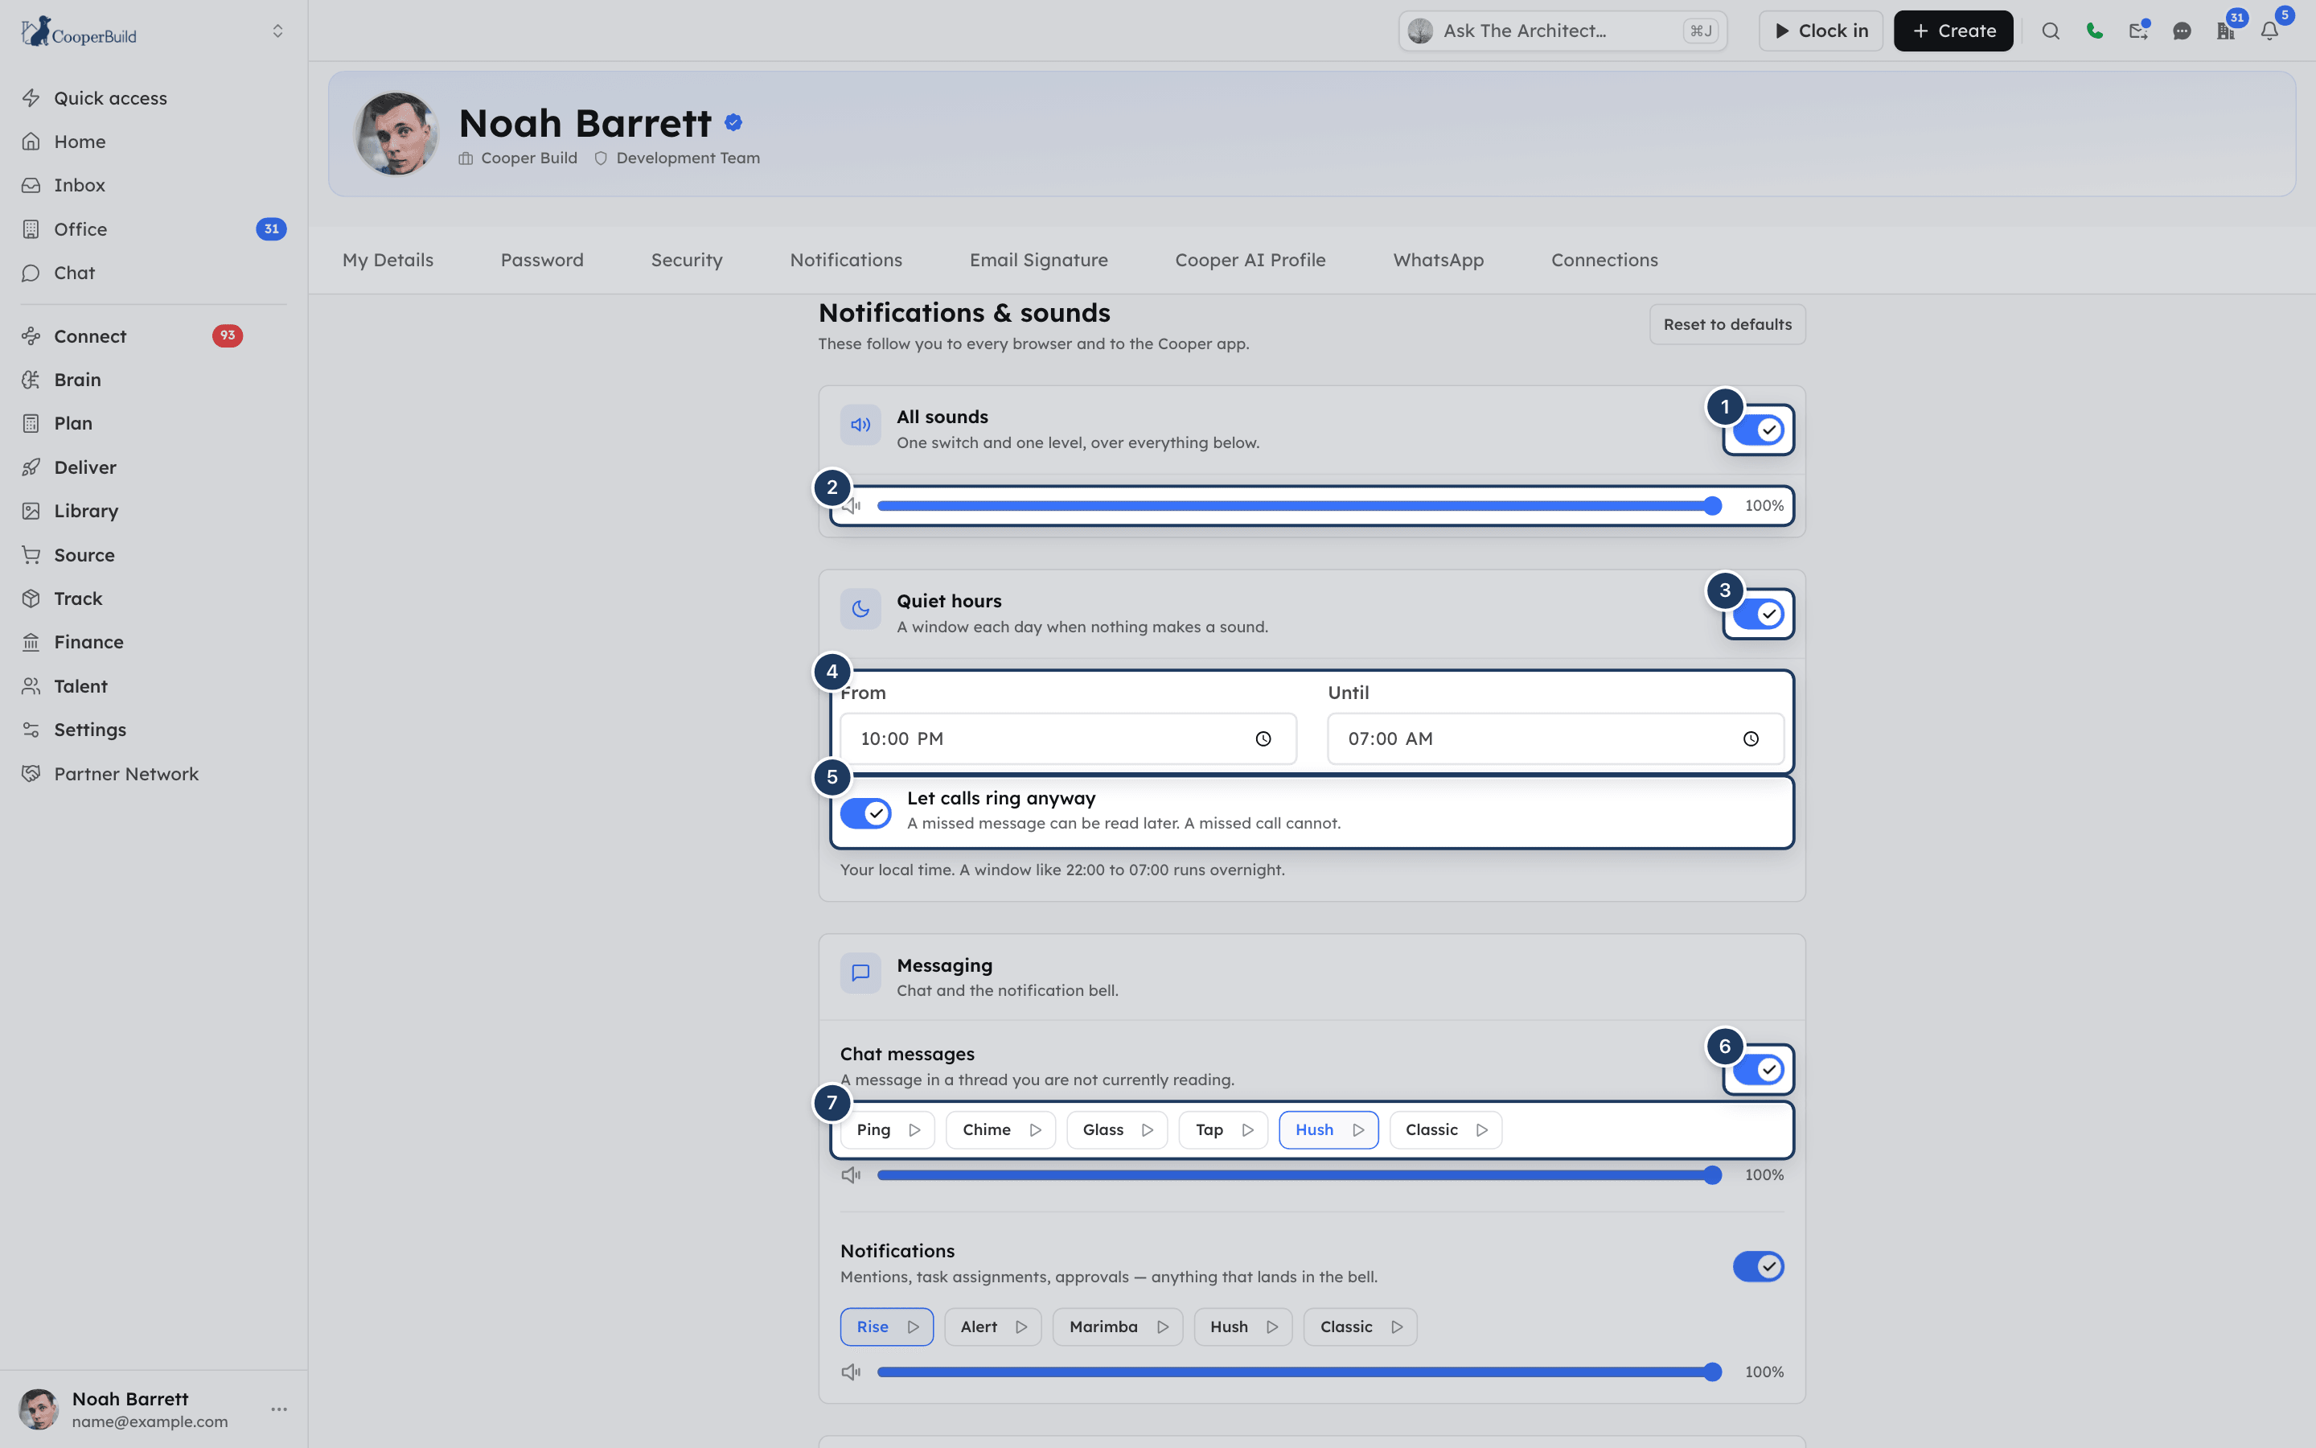Preview the Ping chat sound
Viewport: 2316px width, 1448px height.
(x=914, y=1130)
